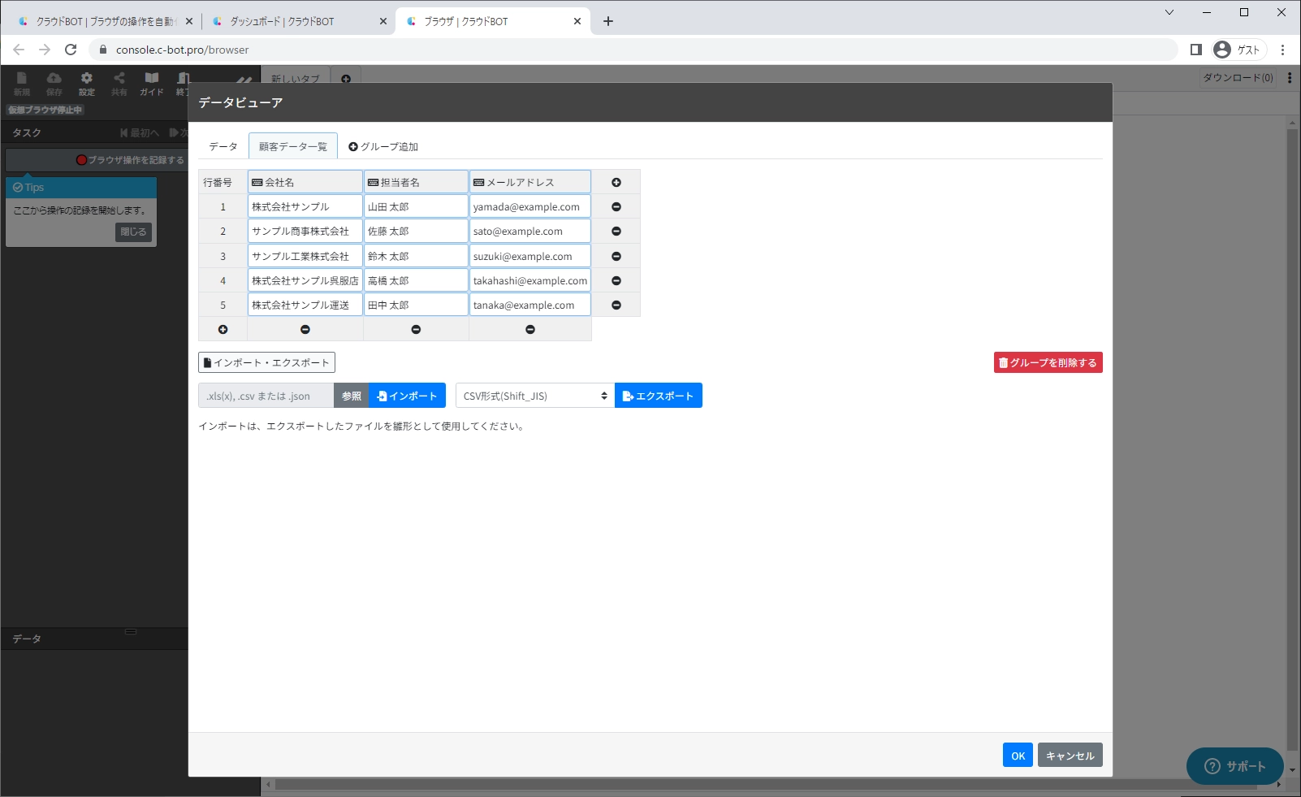1301x797 pixels.
Task: Delete the メールアドレス column via bottom minus
Action: pyautogui.click(x=529, y=329)
